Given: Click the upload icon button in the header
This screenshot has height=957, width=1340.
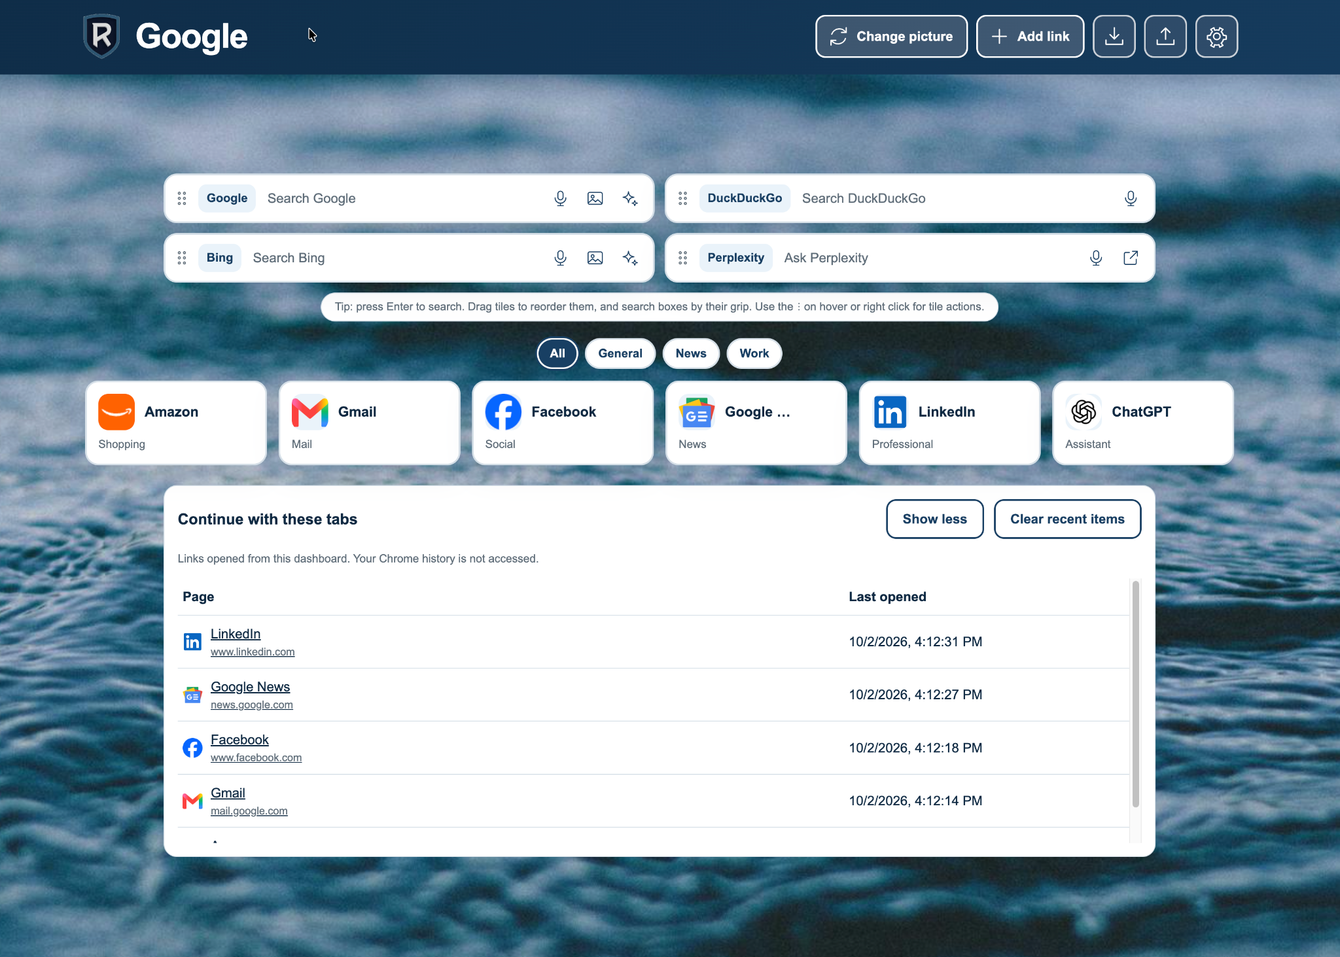Looking at the screenshot, I should point(1165,37).
